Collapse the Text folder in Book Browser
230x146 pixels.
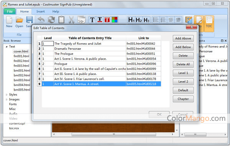click(7, 47)
